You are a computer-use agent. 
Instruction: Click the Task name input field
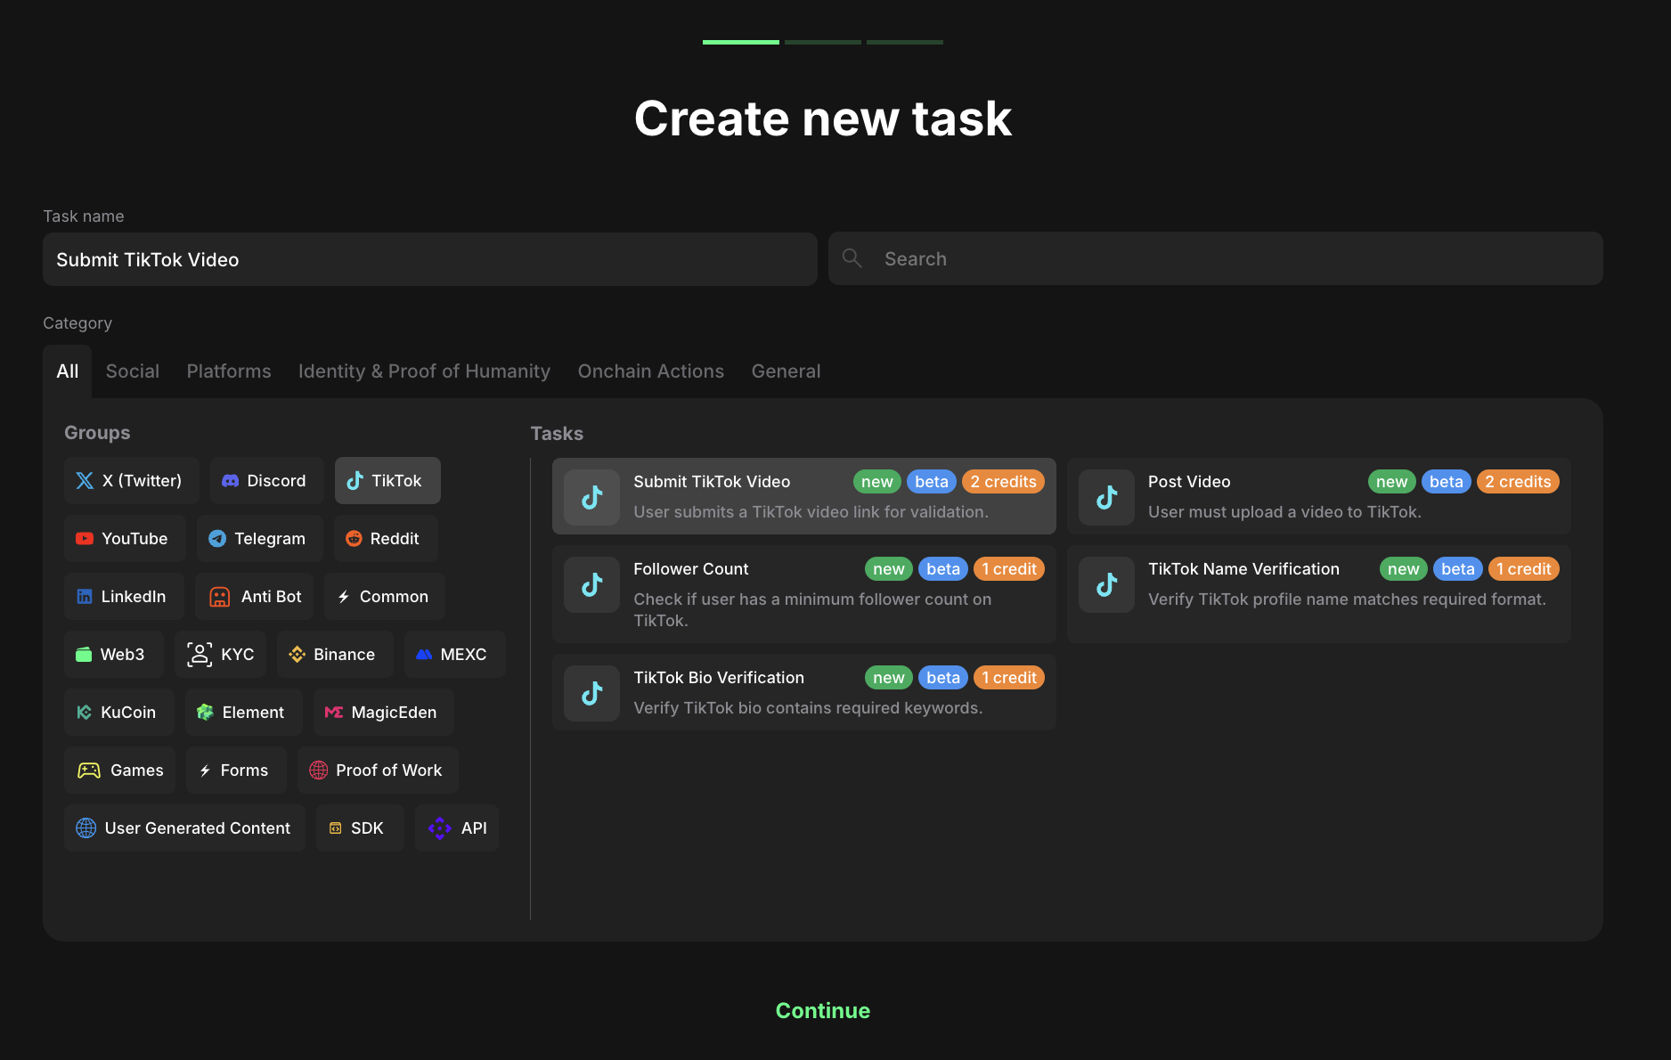click(x=430, y=259)
